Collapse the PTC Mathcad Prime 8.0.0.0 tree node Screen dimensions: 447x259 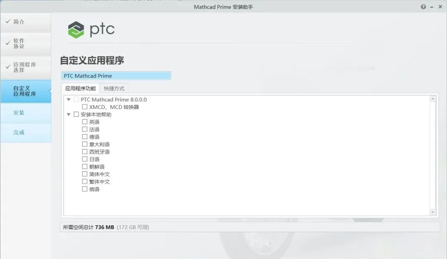pyautogui.click(x=69, y=99)
